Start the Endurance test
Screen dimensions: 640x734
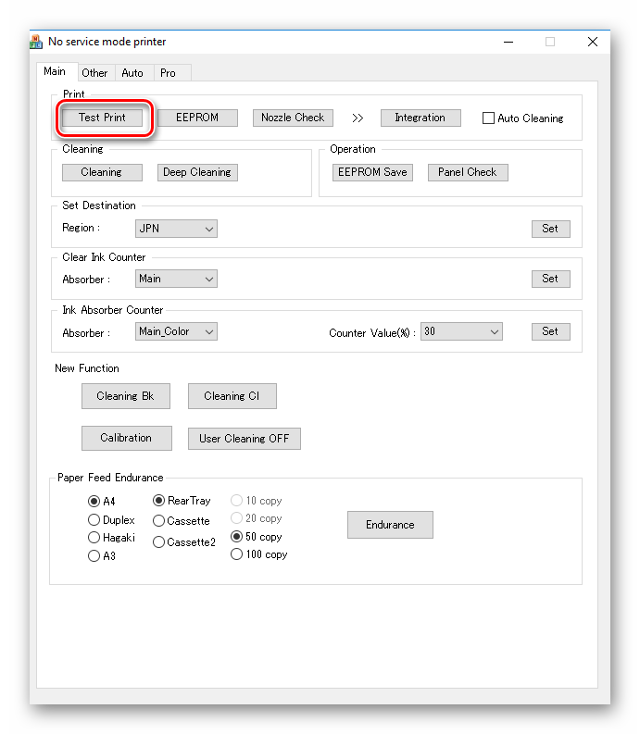click(390, 525)
